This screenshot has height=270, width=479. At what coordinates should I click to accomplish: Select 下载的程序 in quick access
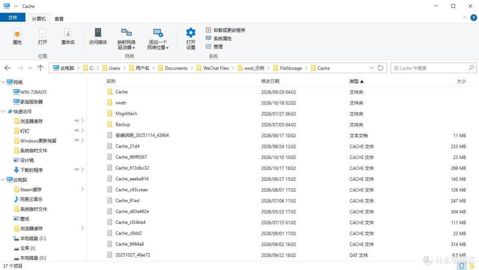(x=28, y=170)
